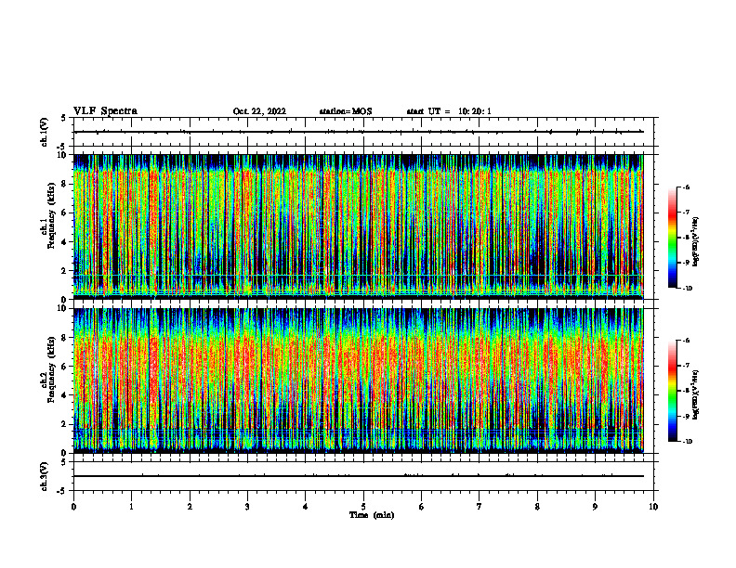Click the "ch.1(V)" waveform axis label
The height and width of the screenshot is (568, 736).
[44, 132]
